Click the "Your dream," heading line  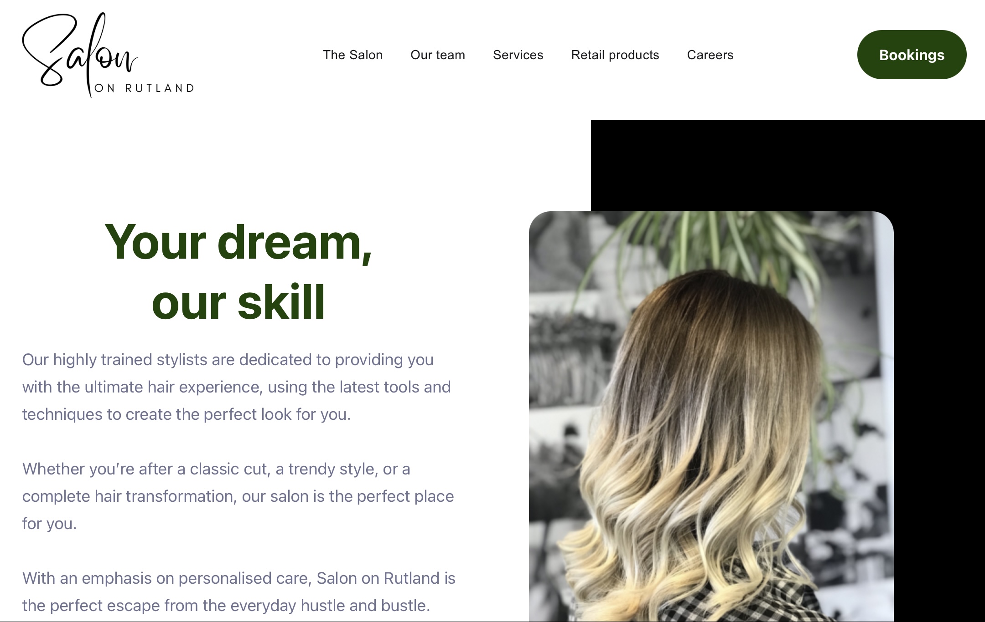[x=238, y=243]
